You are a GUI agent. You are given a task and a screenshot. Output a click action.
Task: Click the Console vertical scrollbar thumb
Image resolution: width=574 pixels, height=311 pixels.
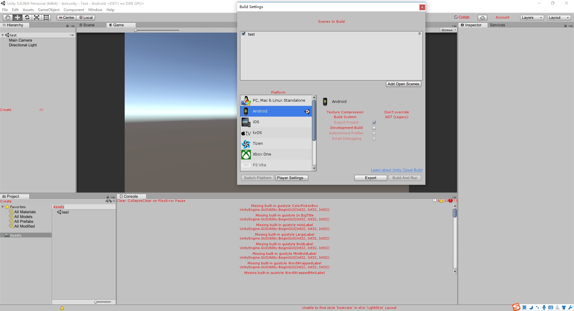tap(455, 213)
